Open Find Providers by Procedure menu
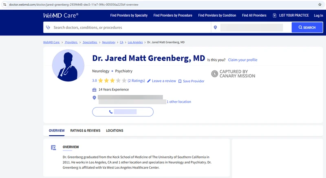 173,15
